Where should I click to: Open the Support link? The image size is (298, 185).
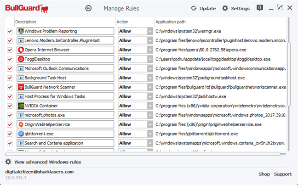pos(283,174)
